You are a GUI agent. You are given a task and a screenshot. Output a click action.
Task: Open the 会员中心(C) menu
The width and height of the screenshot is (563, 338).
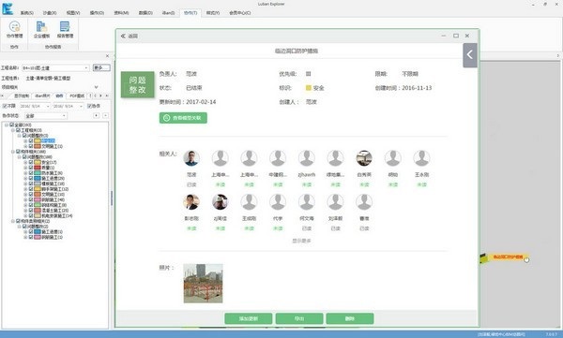(x=240, y=13)
